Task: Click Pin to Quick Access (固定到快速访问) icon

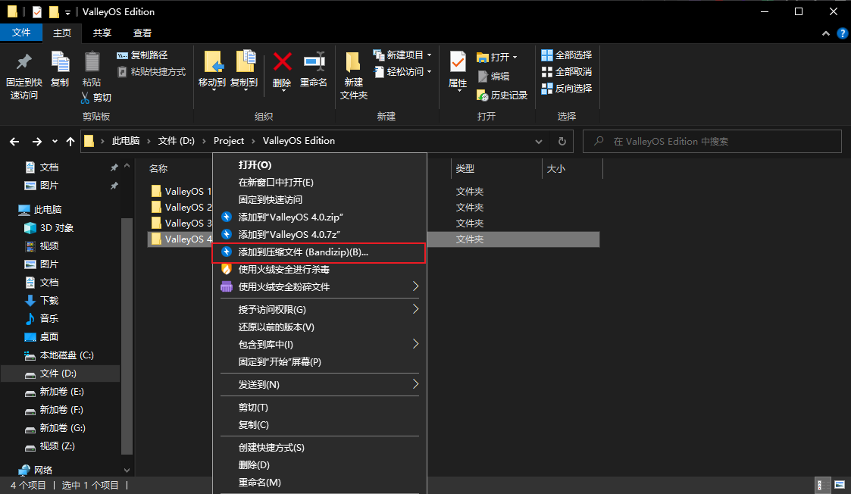Action: point(23,62)
